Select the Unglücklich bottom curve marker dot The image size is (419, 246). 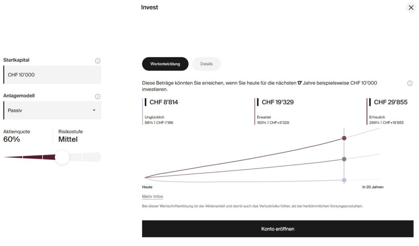point(344,180)
